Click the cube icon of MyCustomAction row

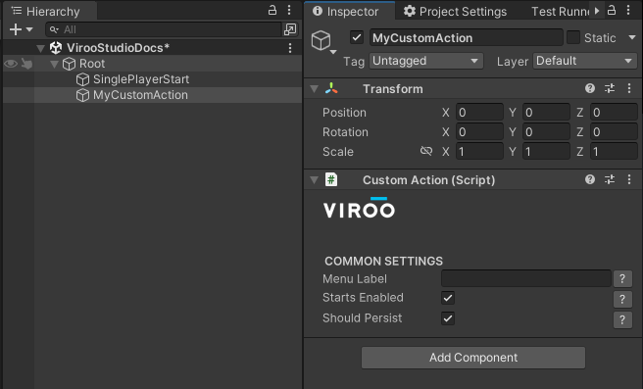pyautogui.click(x=83, y=95)
